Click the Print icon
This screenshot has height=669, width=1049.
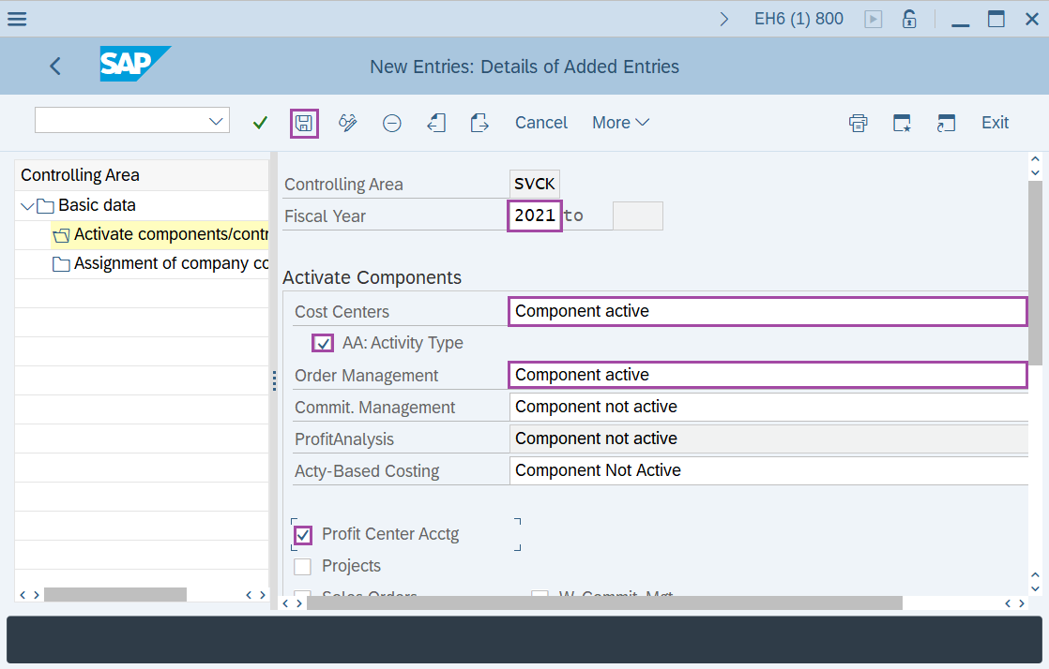point(858,123)
